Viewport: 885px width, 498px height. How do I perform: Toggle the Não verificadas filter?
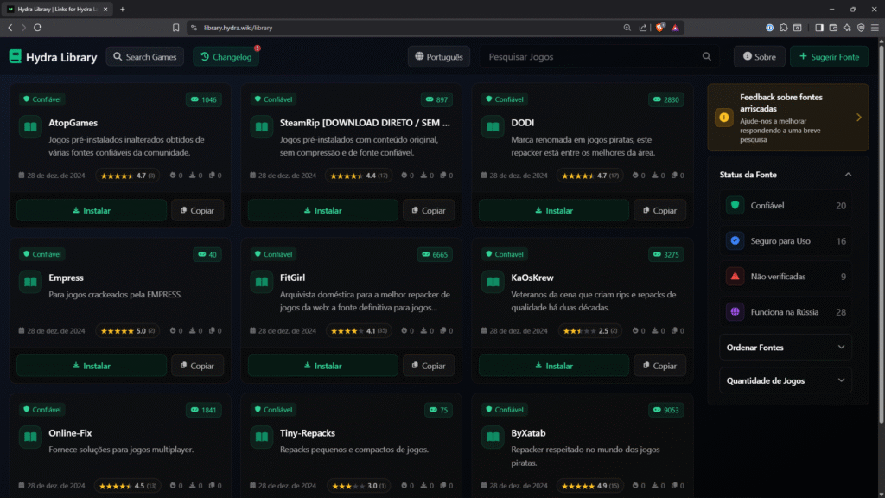786,277
